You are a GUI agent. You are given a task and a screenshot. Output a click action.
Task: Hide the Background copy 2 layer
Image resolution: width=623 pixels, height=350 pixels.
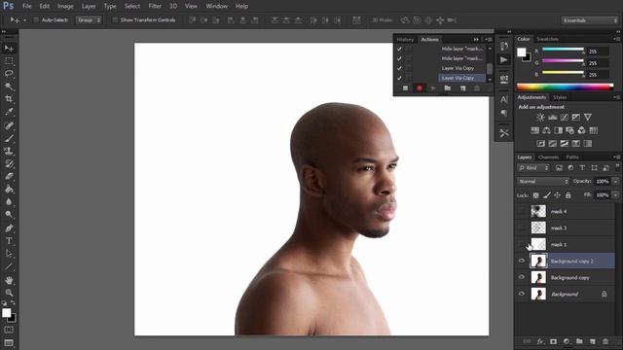(x=522, y=261)
